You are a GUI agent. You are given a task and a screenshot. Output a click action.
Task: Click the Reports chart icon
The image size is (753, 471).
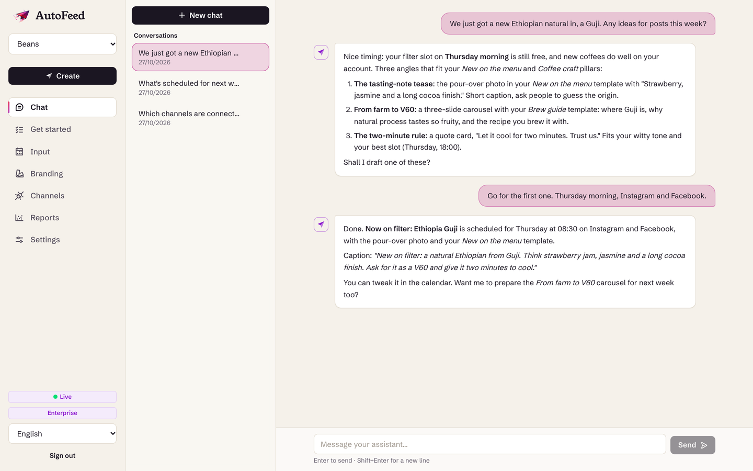[19, 218]
